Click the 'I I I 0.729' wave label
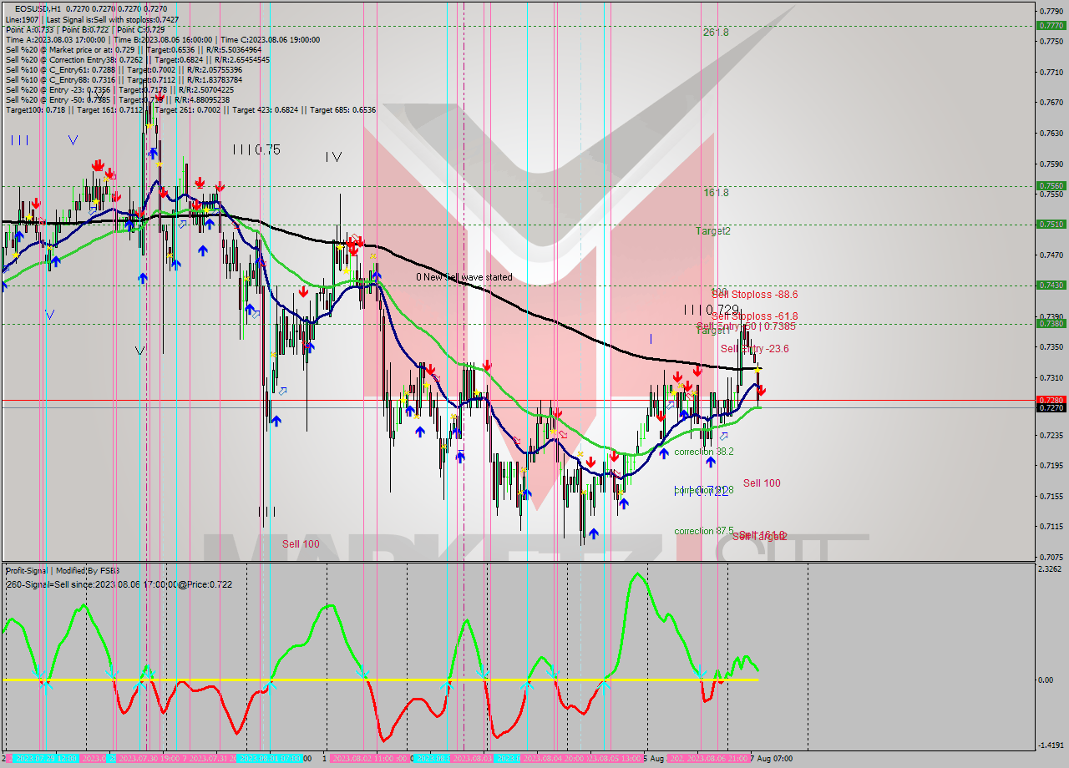Image resolution: width=1069 pixels, height=768 pixels. click(x=712, y=310)
